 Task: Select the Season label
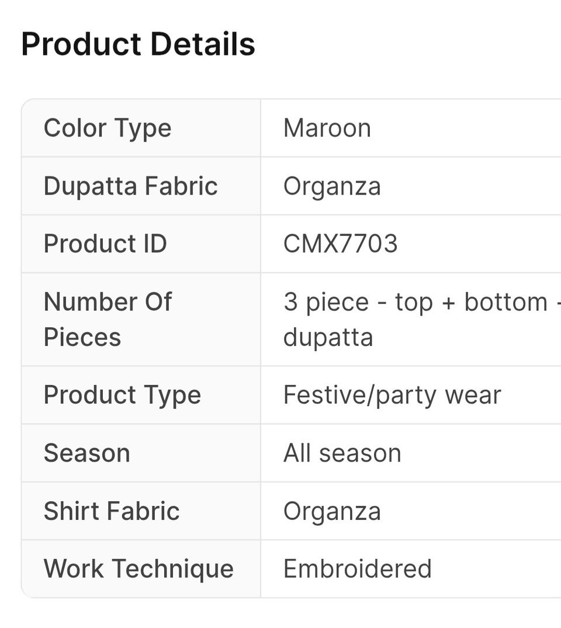pos(86,453)
